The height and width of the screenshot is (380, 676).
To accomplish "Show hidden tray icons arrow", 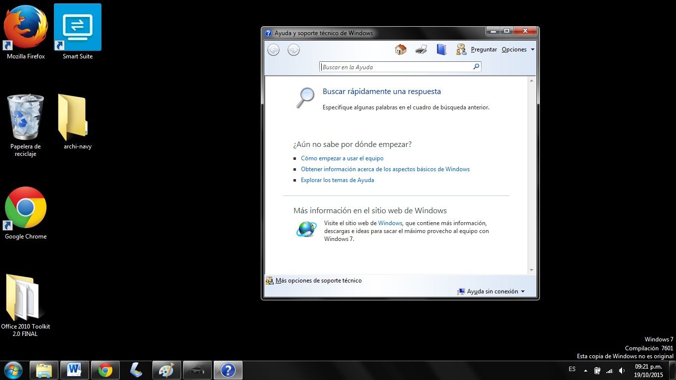I will tap(585, 370).
